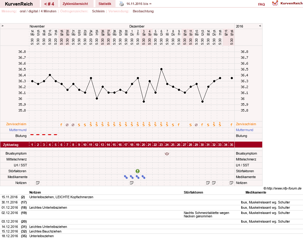Click the left 'LH / SST' row label
This screenshot has width=303, height=252.
click(20, 165)
